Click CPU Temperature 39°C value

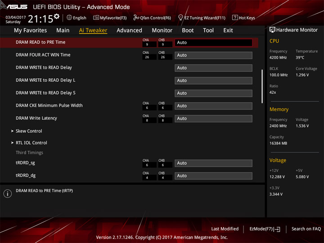(x=300, y=58)
